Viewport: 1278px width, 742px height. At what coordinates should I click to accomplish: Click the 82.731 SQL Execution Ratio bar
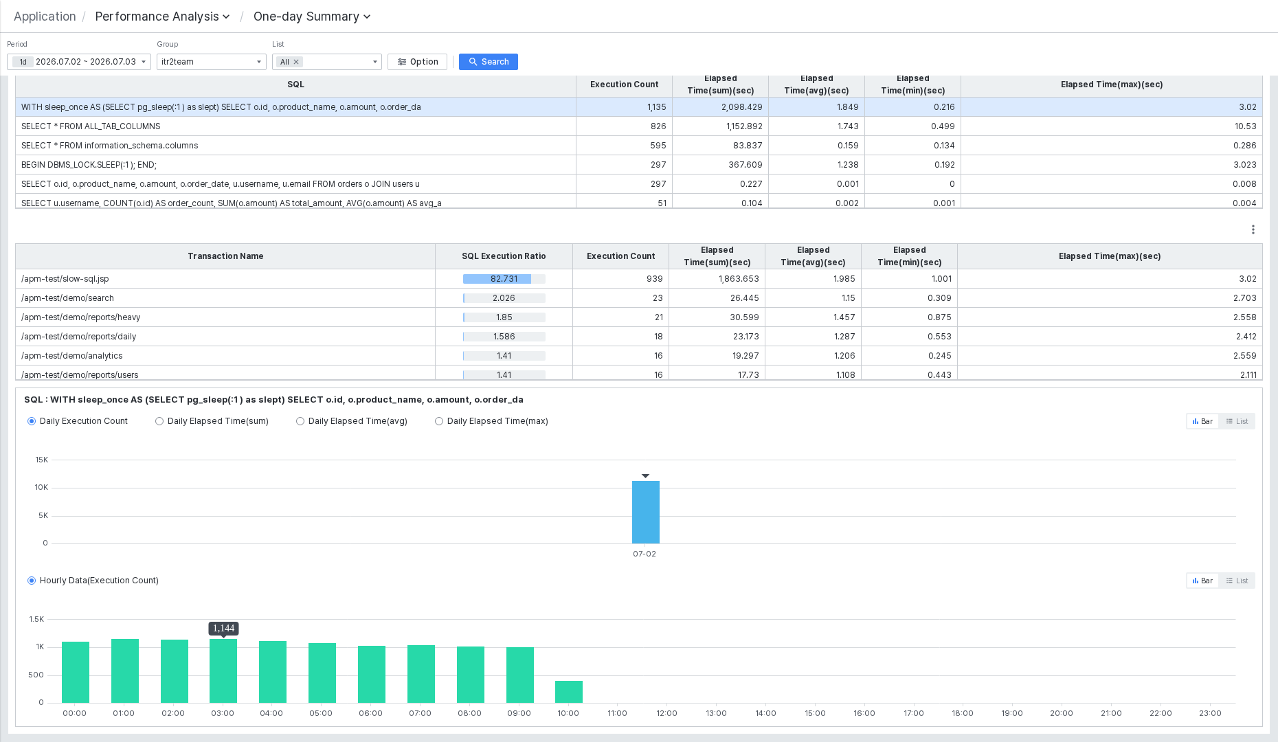(x=504, y=279)
